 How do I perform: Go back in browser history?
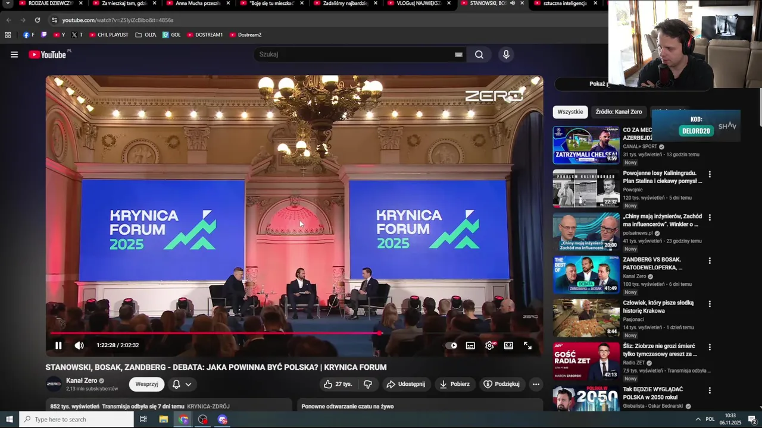[x=9, y=20]
